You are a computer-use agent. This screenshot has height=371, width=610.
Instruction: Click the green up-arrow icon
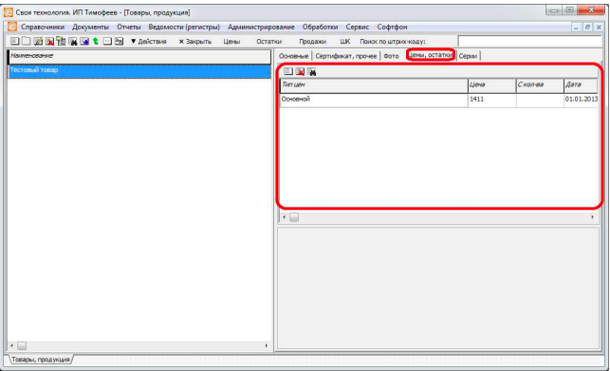tap(96, 41)
